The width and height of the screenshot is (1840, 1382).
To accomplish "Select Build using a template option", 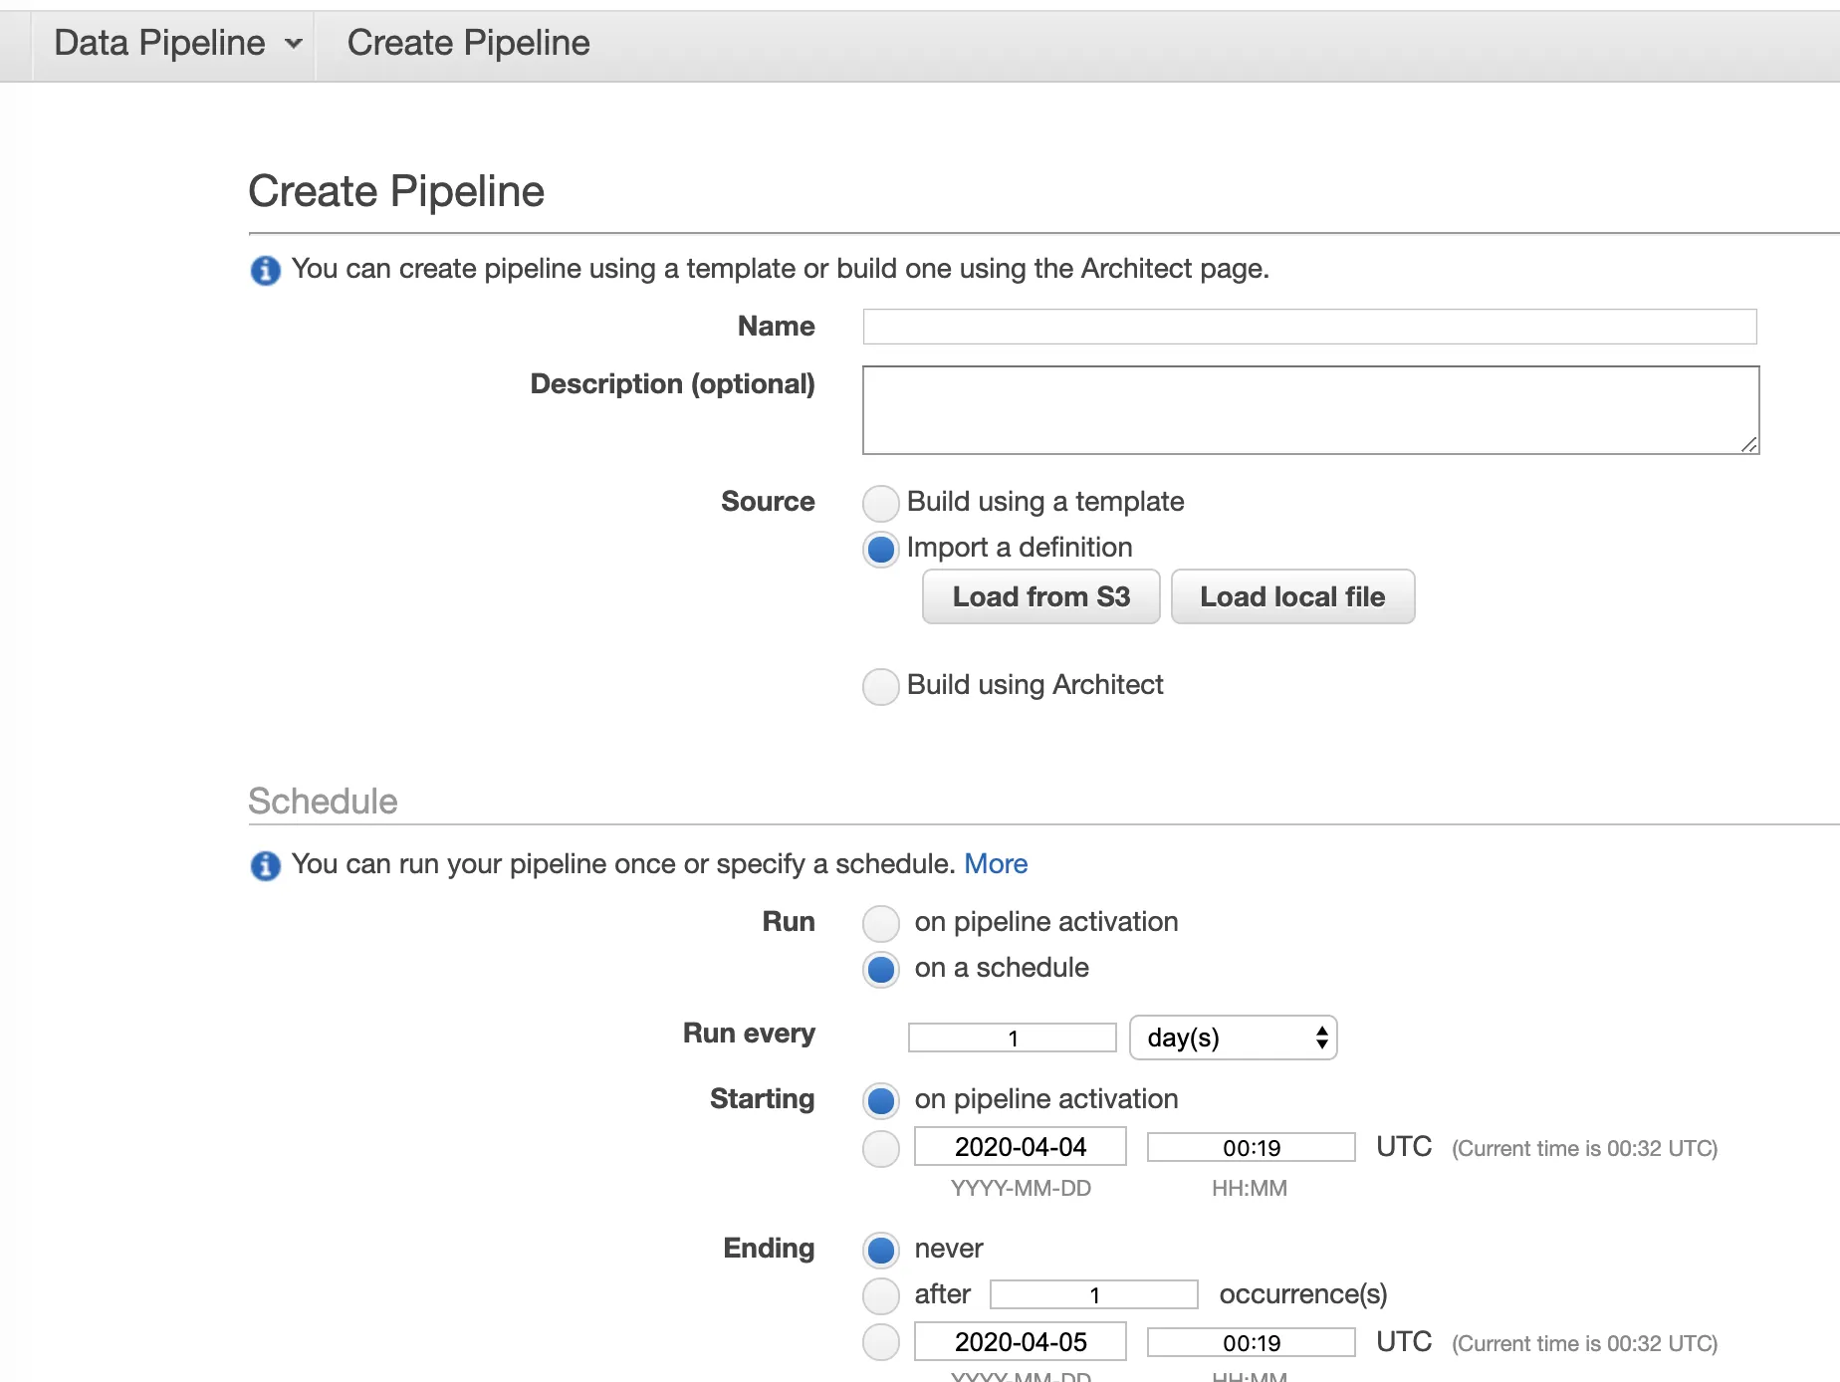I will point(881,503).
